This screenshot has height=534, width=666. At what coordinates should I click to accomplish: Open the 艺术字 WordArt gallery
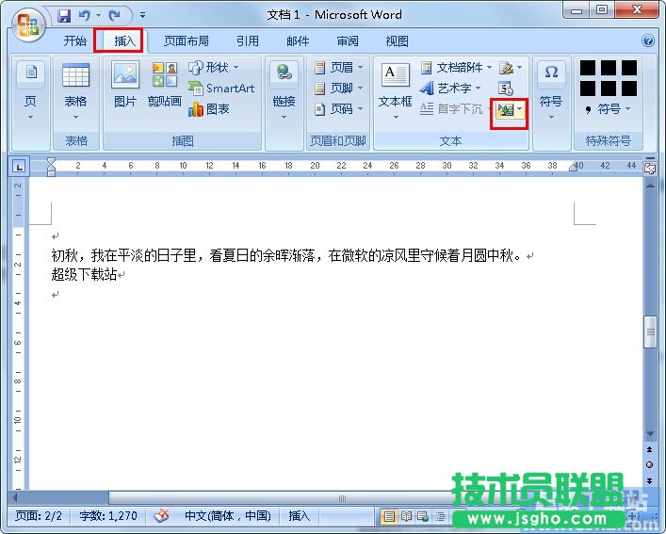(x=450, y=89)
